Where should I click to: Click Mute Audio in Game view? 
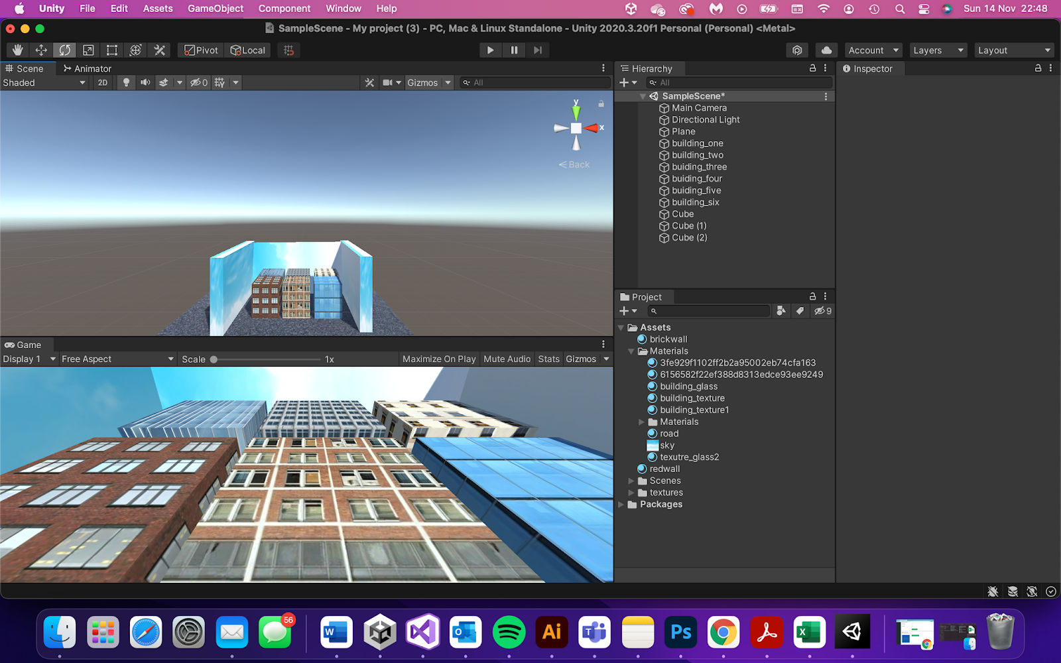tap(507, 359)
